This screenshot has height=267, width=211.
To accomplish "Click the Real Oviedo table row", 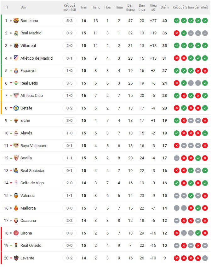I will pyautogui.click(x=94, y=246).
